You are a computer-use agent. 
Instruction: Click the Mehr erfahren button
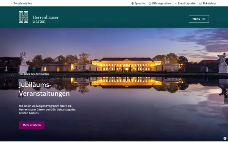pos(32,125)
